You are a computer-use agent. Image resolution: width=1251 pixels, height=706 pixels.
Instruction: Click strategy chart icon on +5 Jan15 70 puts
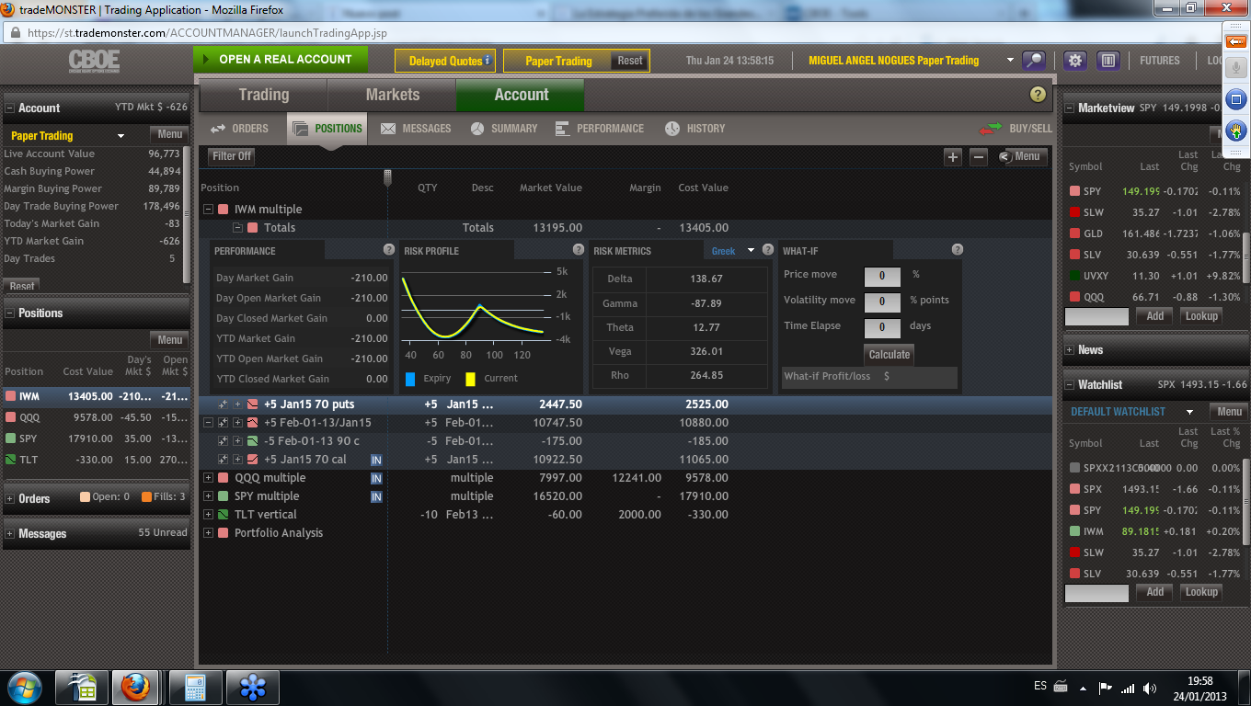click(252, 404)
